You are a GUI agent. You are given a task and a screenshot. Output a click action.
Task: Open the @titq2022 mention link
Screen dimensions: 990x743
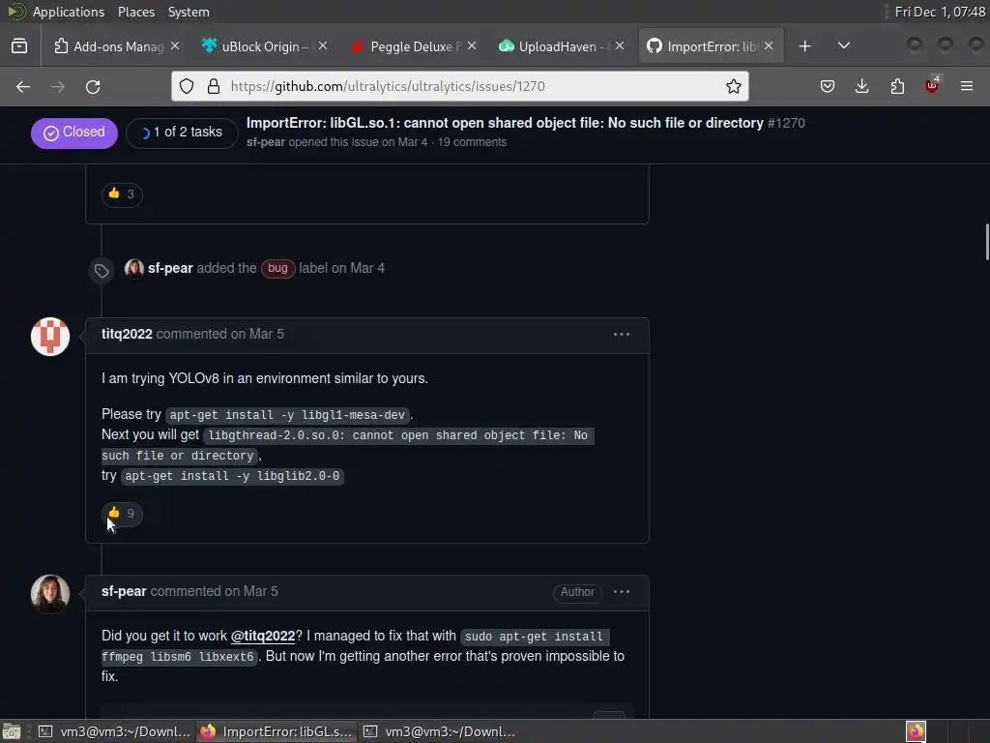point(263,637)
